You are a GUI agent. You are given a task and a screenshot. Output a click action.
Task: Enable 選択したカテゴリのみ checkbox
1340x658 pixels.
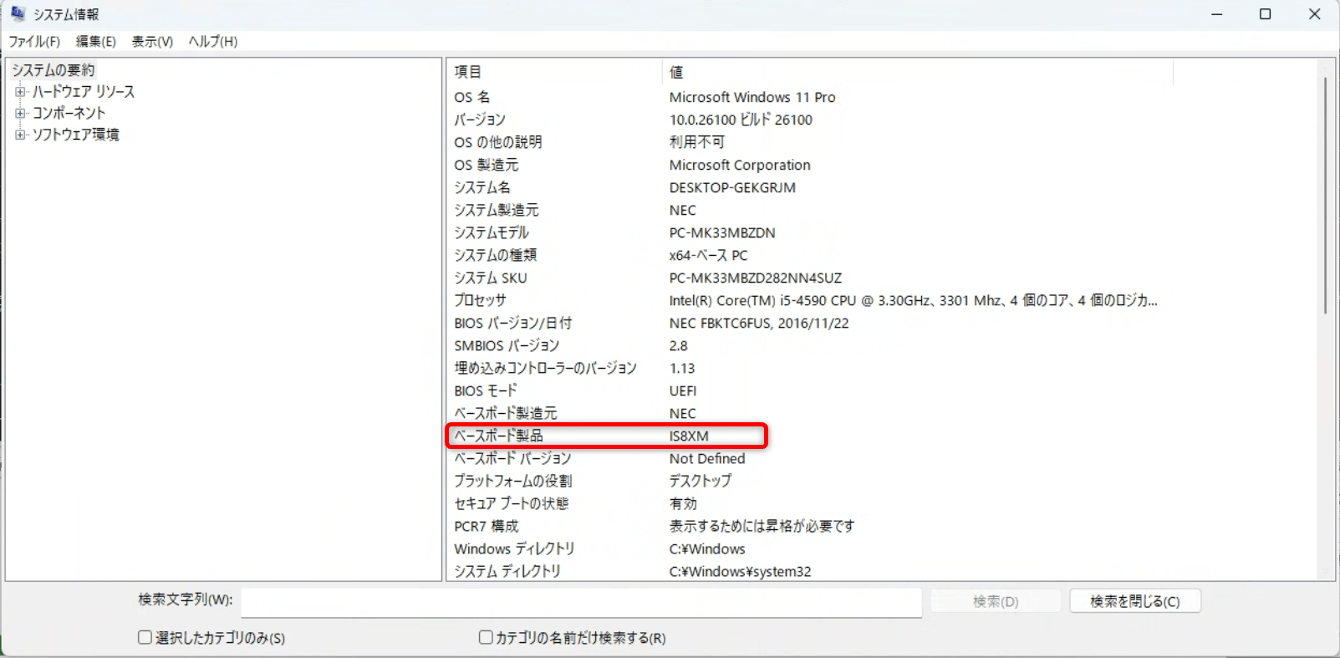click(145, 638)
